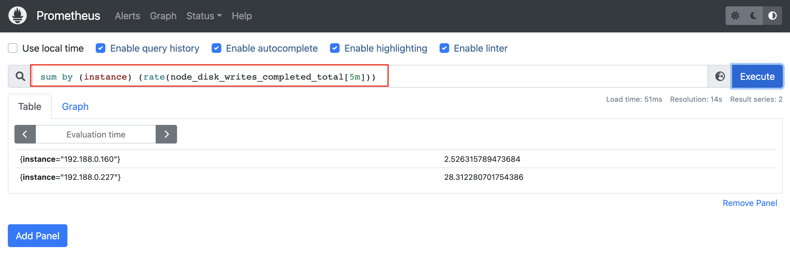Open the Alerts page
The image size is (790, 269).
coord(127,16)
